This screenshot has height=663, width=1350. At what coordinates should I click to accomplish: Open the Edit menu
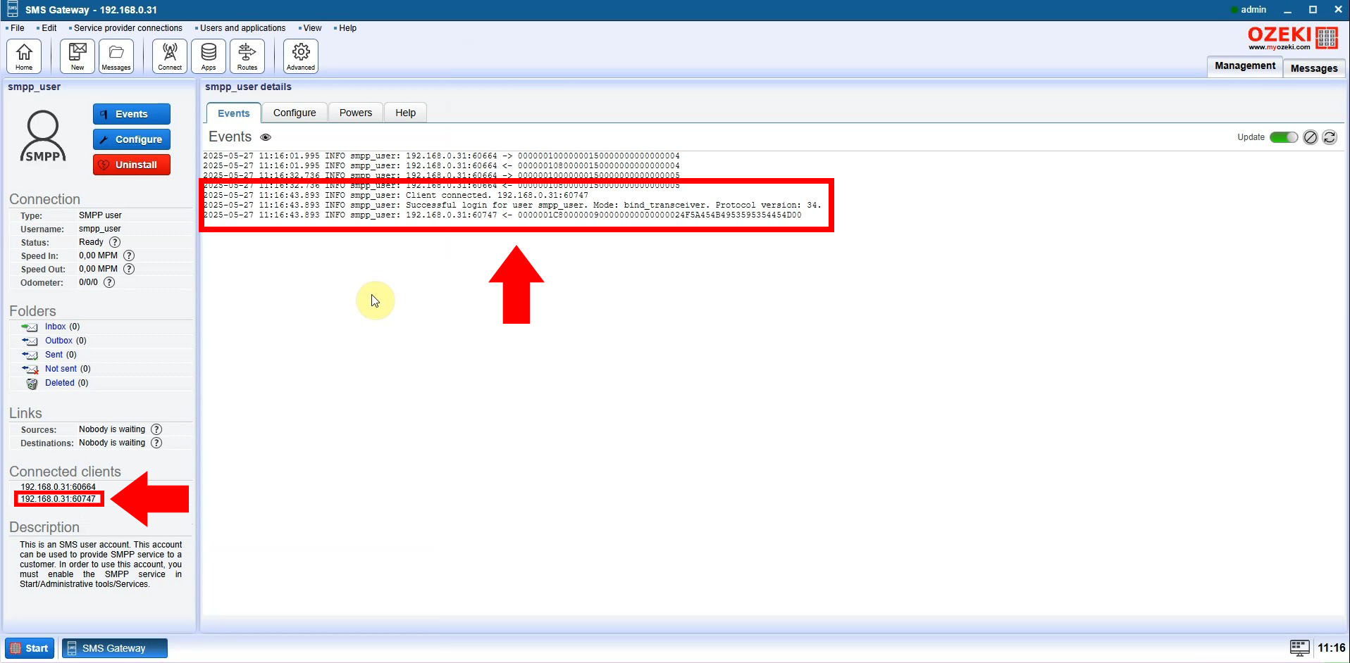(49, 28)
